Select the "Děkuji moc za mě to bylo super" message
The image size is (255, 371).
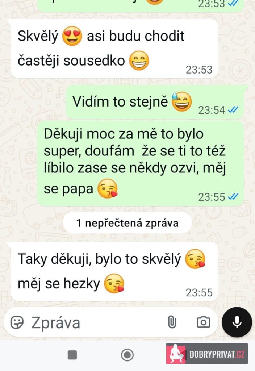[141, 163]
